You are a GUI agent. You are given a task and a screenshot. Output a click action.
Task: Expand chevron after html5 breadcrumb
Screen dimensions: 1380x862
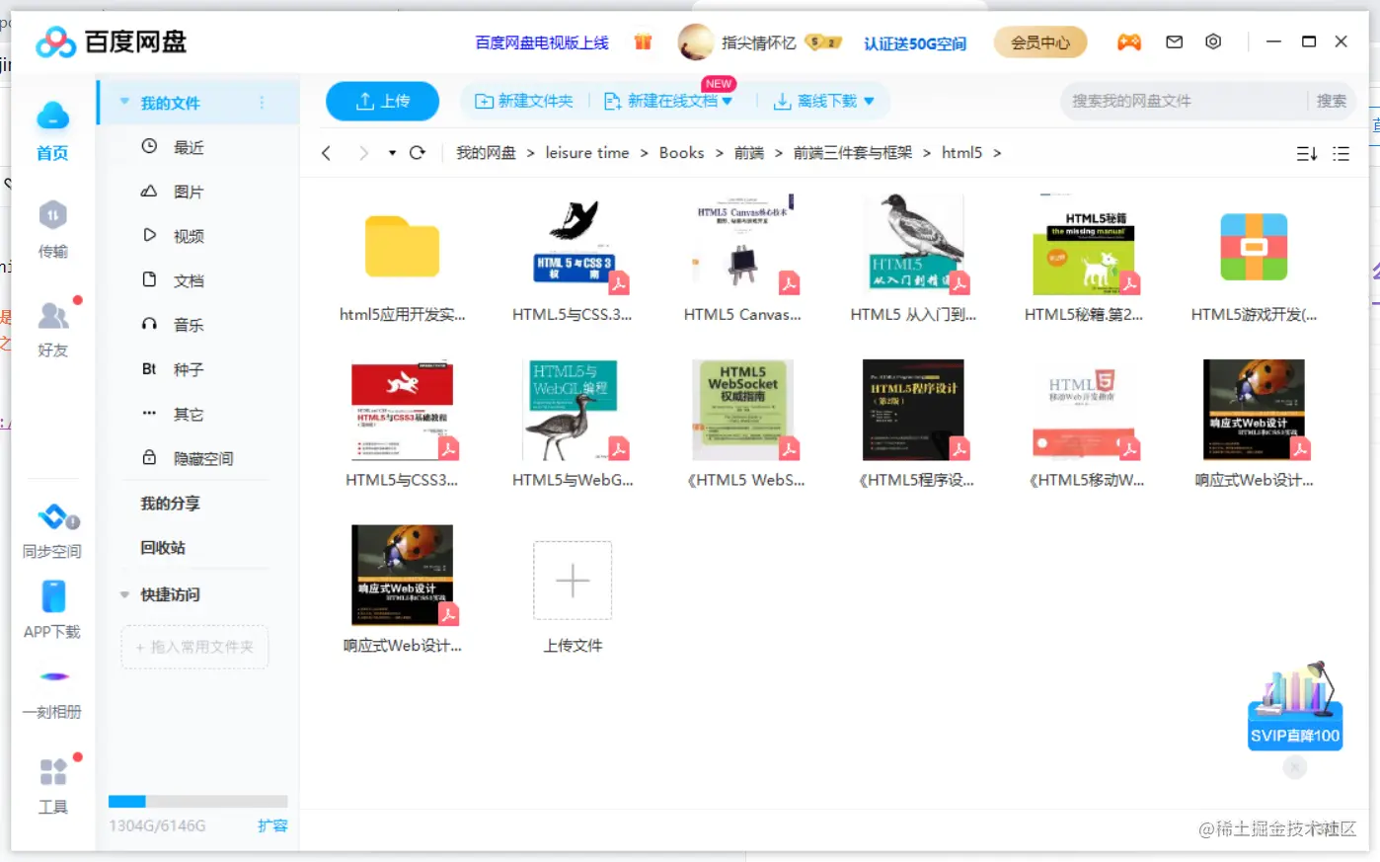point(997,153)
